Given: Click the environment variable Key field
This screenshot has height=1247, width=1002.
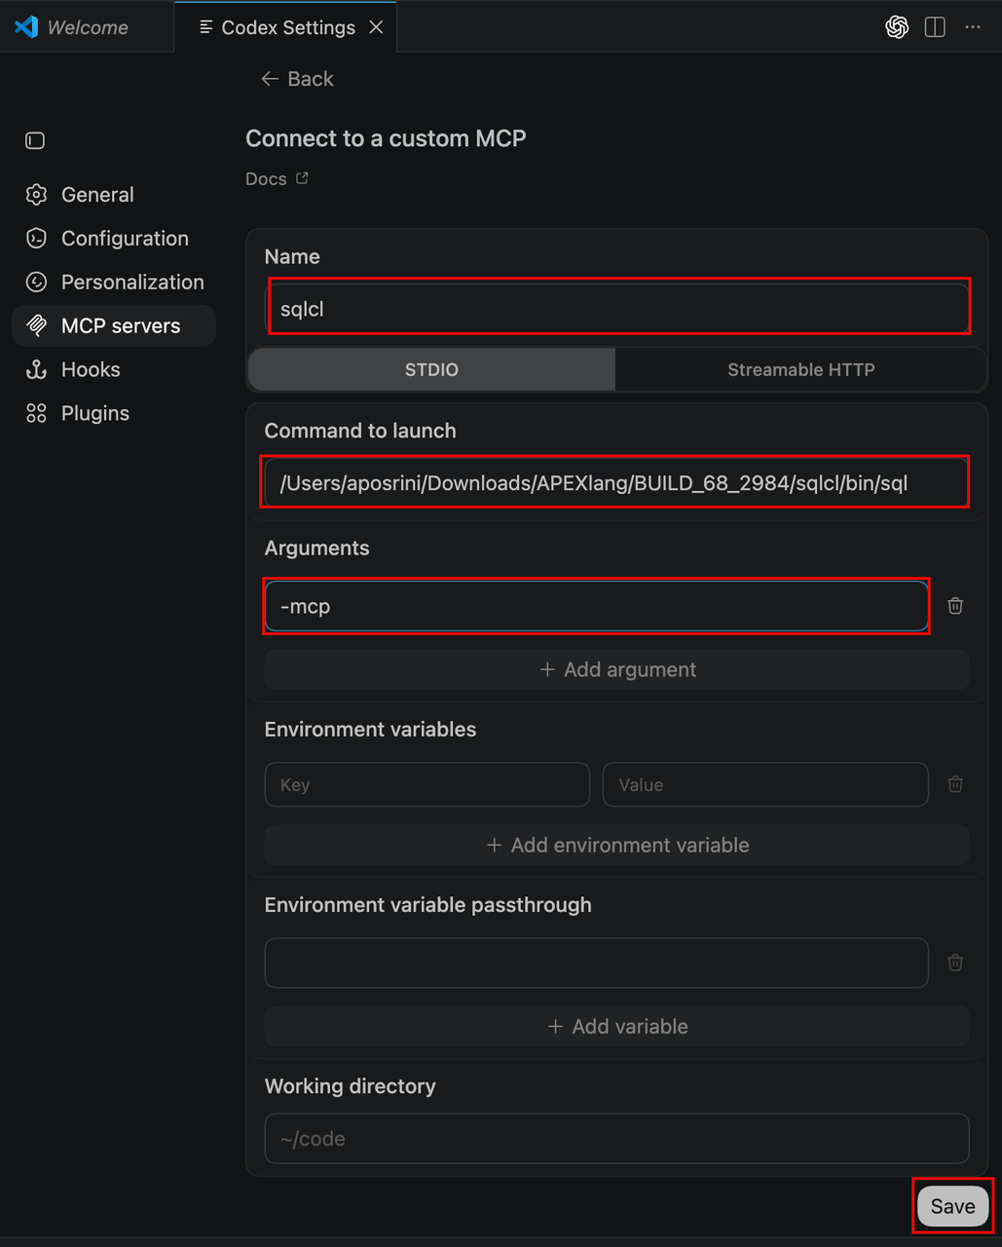Looking at the screenshot, I should (427, 784).
